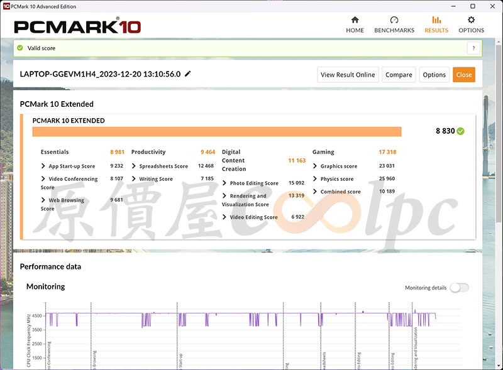Click the question mark help button
Image resolution: width=503 pixels, height=370 pixels.
[x=473, y=48]
